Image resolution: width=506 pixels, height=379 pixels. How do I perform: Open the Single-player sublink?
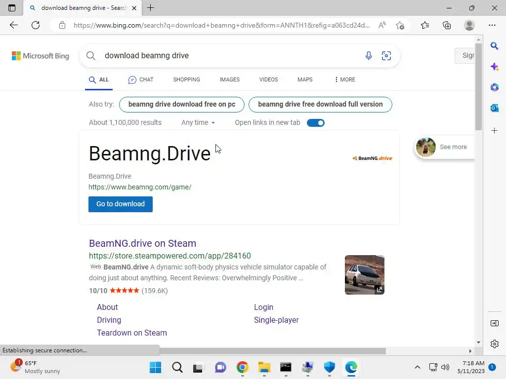tap(276, 320)
